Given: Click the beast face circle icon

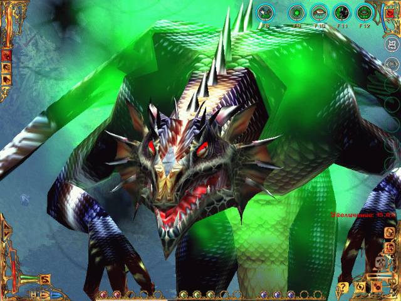Looking at the screenshot, I should (x=392, y=45).
